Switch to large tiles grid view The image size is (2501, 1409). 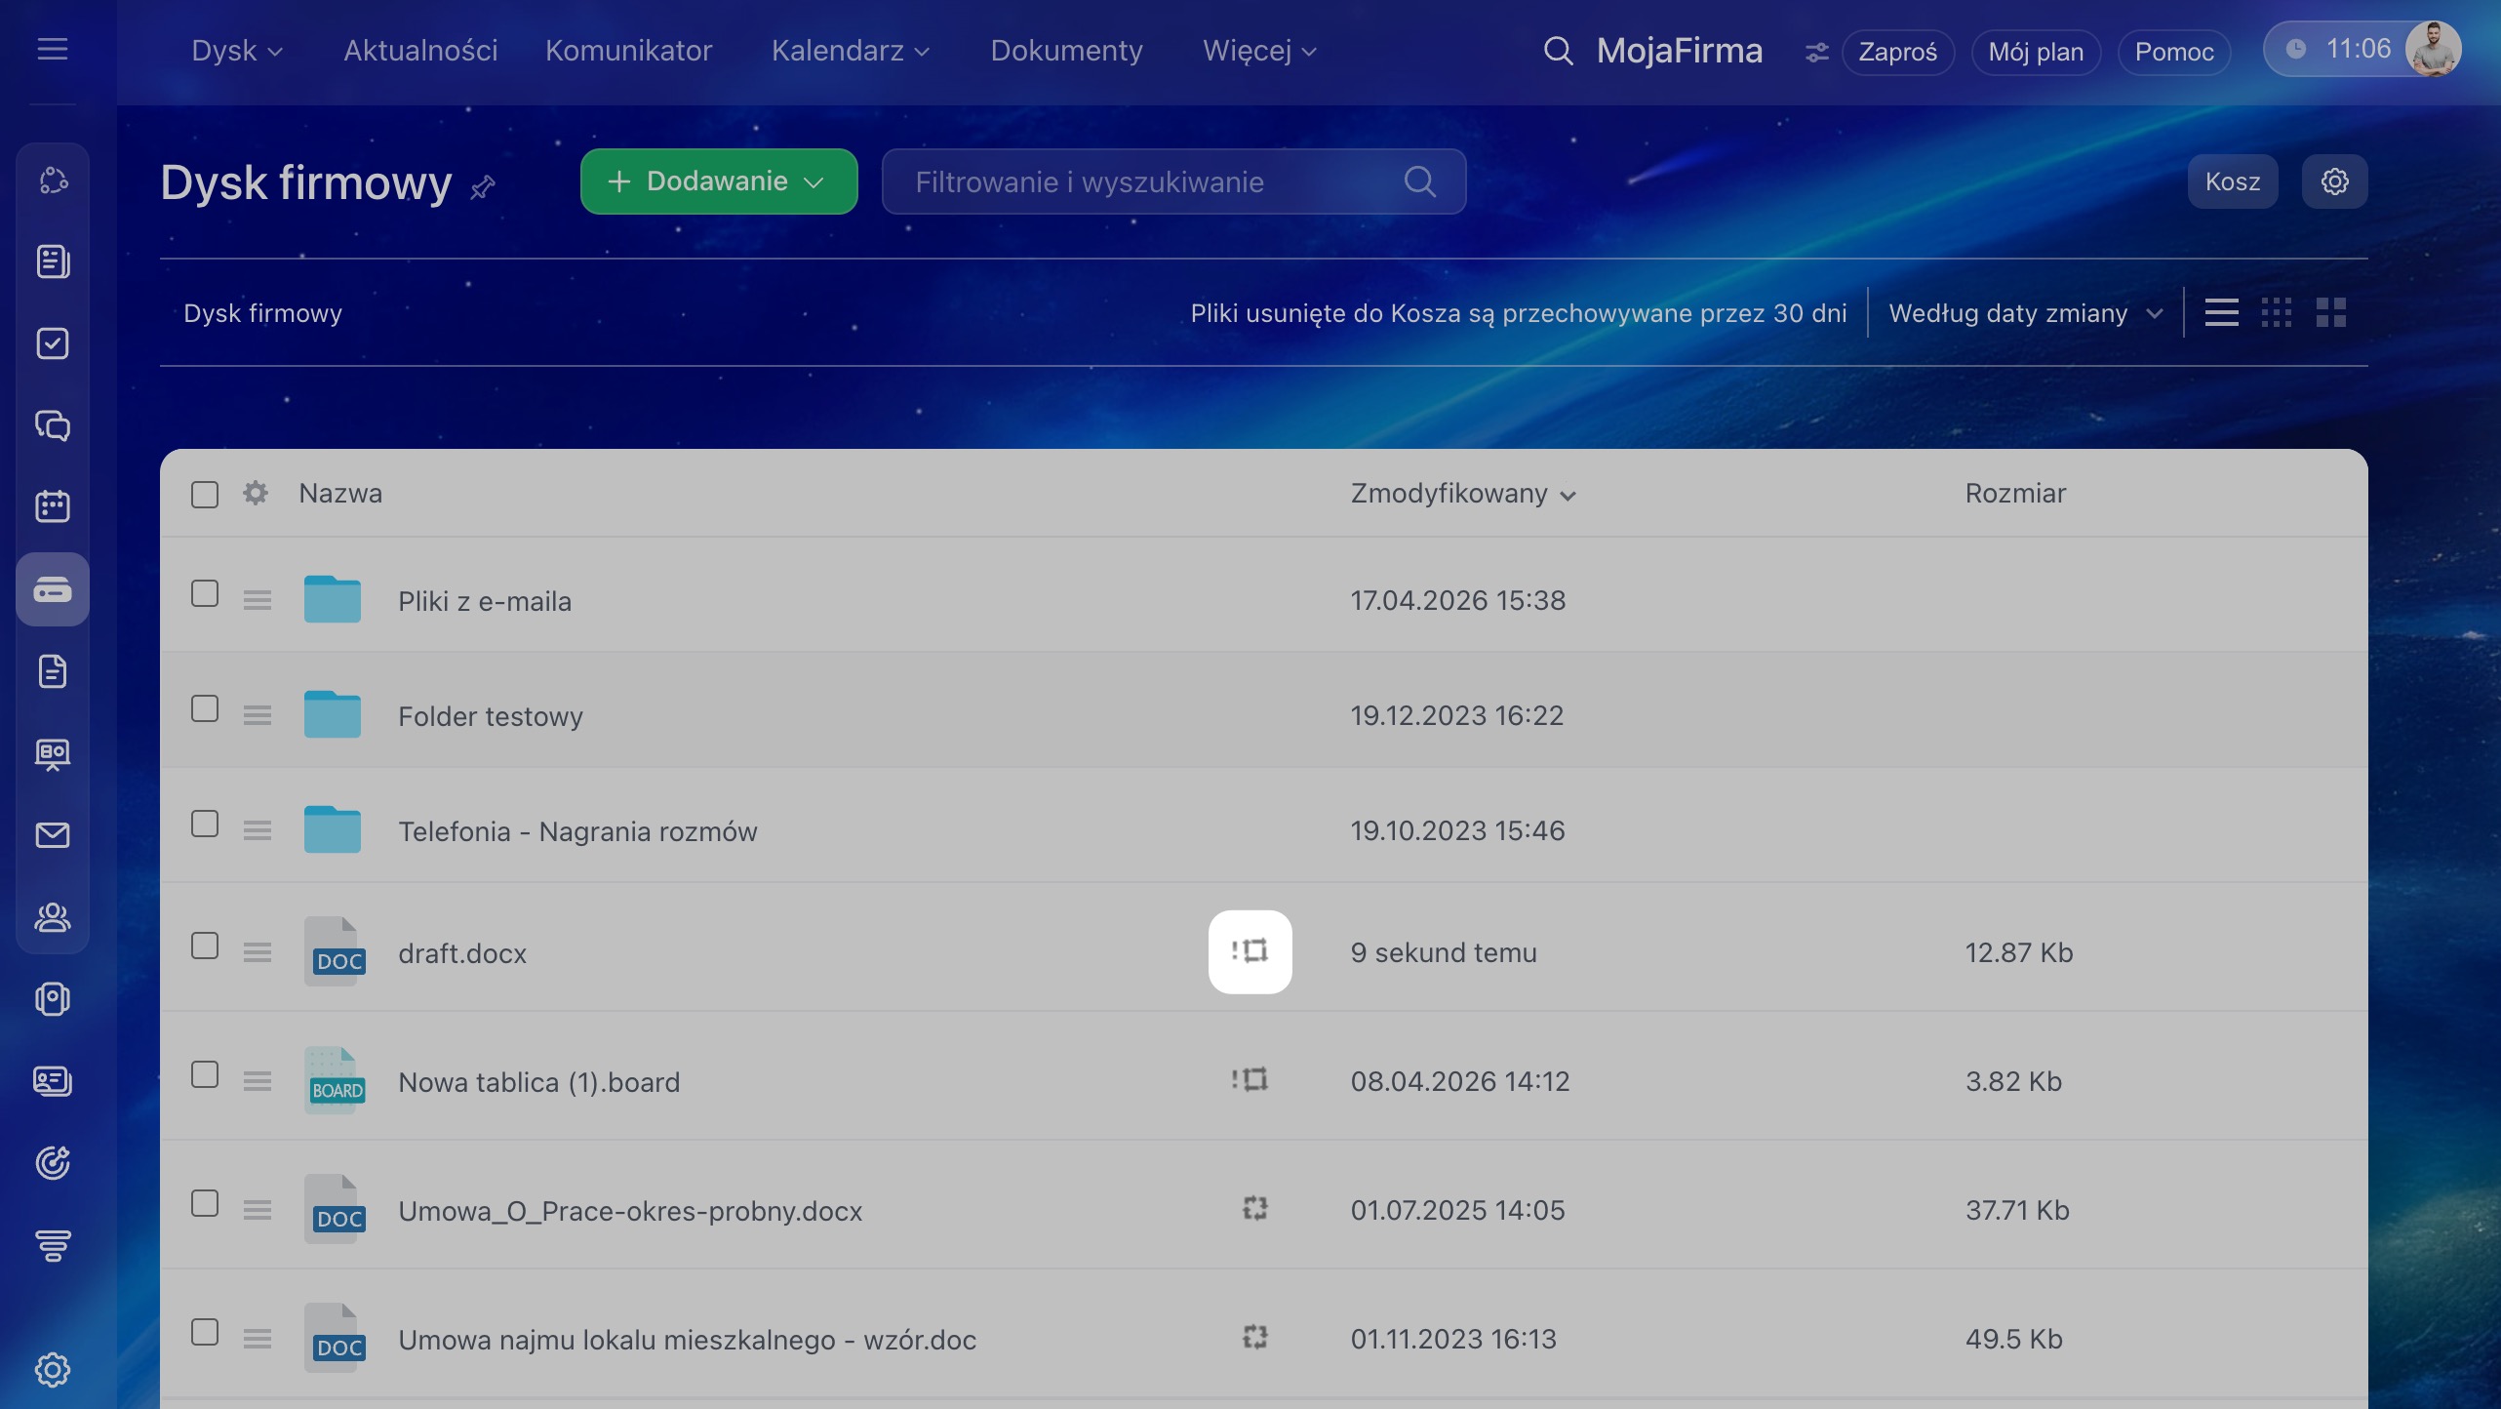(x=2330, y=313)
